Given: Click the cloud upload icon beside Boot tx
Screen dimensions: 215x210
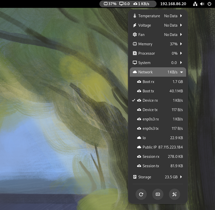Looking at the screenshot, I should [x=139, y=91].
